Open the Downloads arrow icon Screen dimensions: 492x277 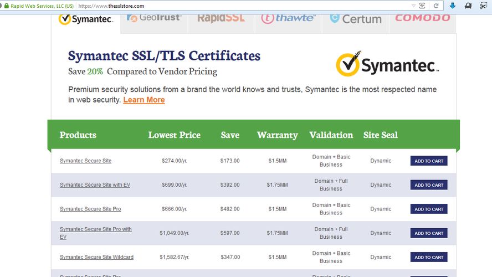coord(453,6)
